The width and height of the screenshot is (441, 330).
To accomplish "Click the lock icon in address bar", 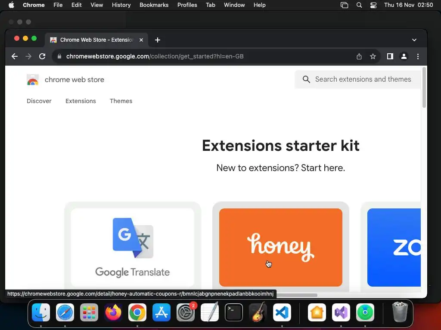I will coord(59,56).
